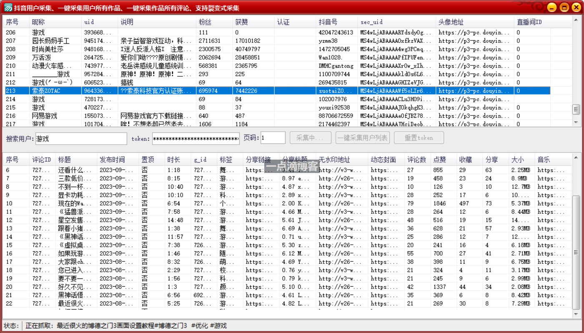Select video row with duration 11:57
This screenshot has width=584, height=333.
(288, 237)
